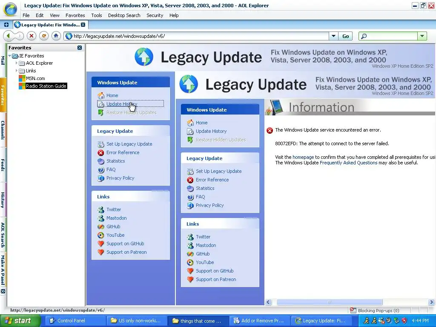Click GitHub icon in left Links box
Image resolution: width=436 pixels, height=327 pixels.
coord(101,227)
